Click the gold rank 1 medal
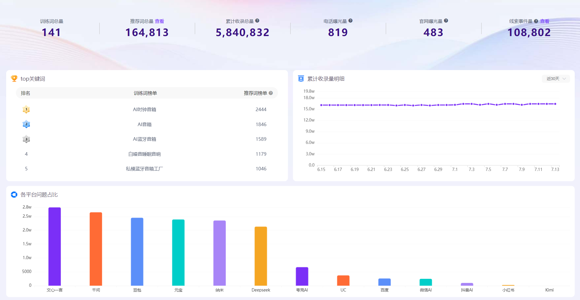580x300 pixels. click(26, 109)
